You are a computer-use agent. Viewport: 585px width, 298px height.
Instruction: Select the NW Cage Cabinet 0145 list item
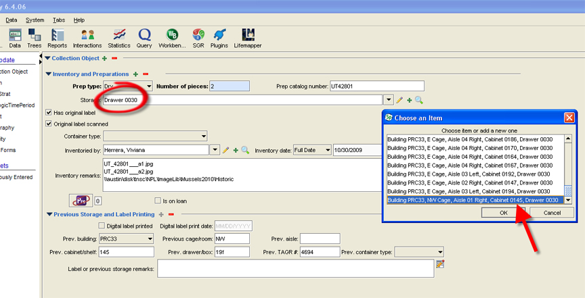pyautogui.click(x=474, y=200)
